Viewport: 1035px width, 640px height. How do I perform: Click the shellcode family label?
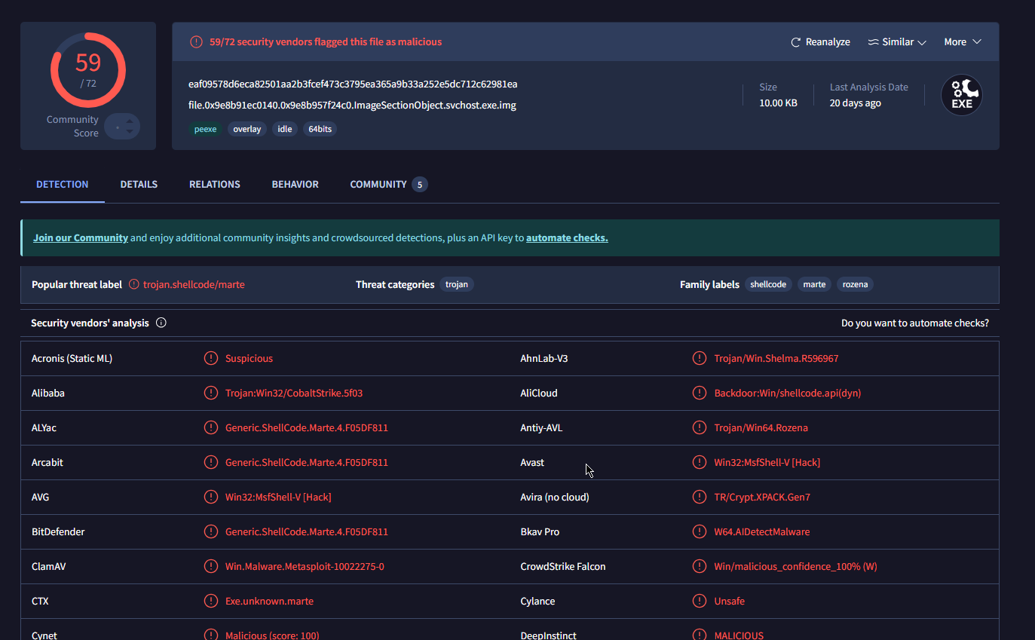coord(768,285)
